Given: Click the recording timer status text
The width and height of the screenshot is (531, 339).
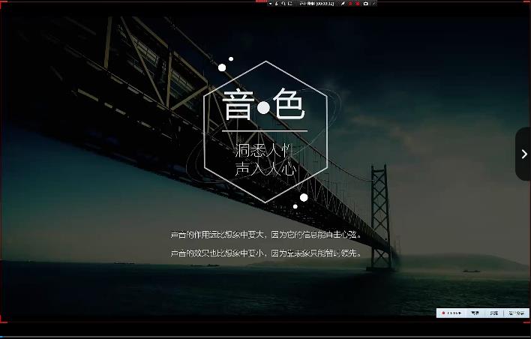Looking at the screenshot, I should pyautogui.click(x=316, y=4).
